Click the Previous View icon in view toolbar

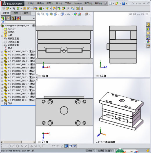47,14
